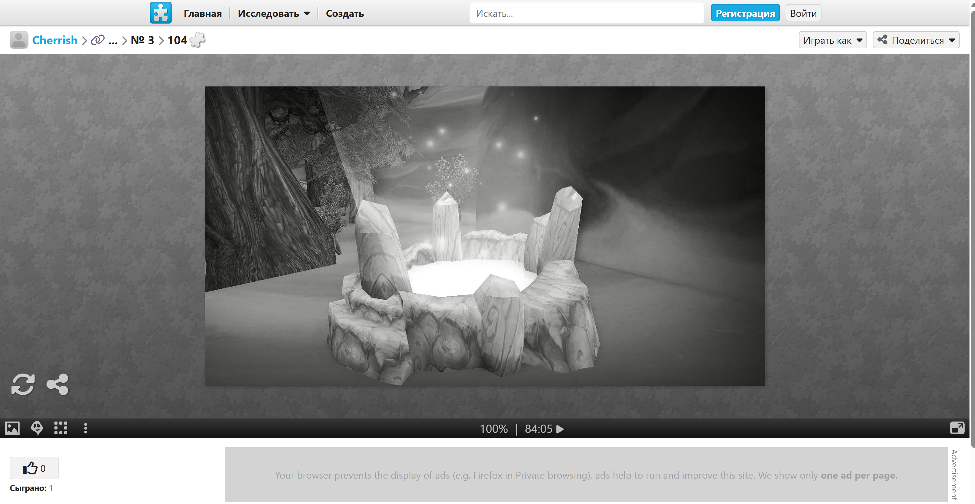
Task: Toggle the ghost image icon
Action: coord(37,428)
